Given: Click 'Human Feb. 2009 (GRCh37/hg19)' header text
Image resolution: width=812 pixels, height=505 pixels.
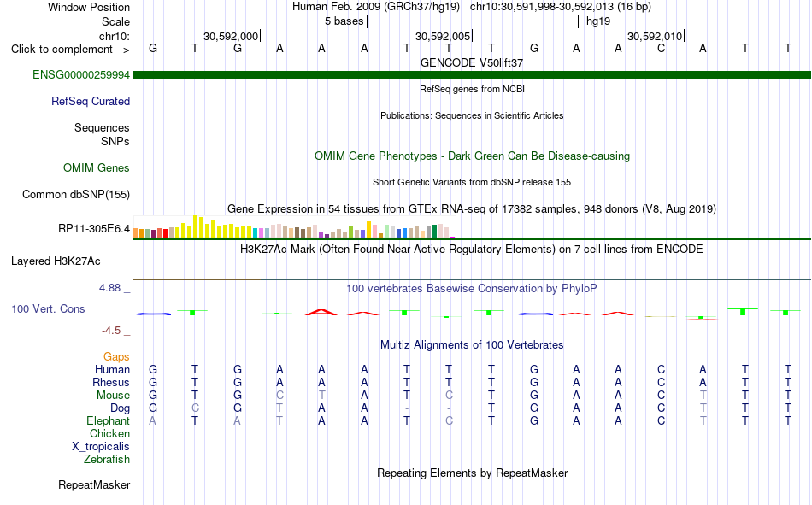Looking at the screenshot, I should (x=376, y=7).
